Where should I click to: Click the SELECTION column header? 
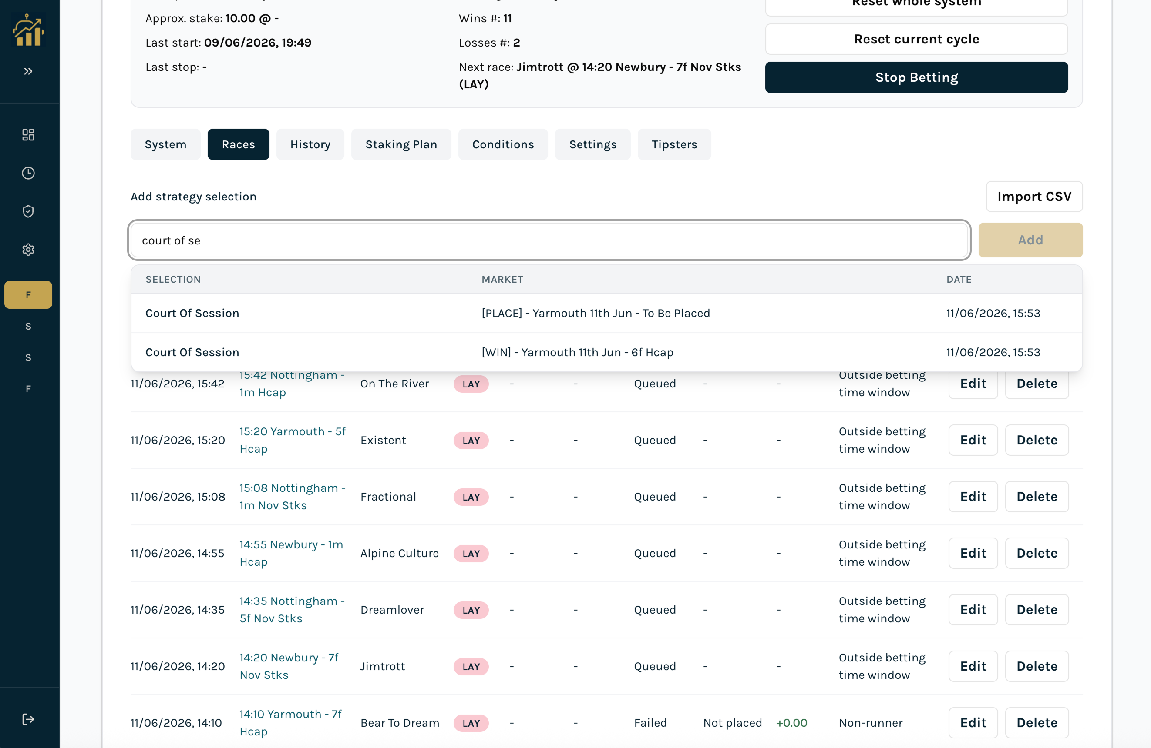pyautogui.click(x=173, y=279)
